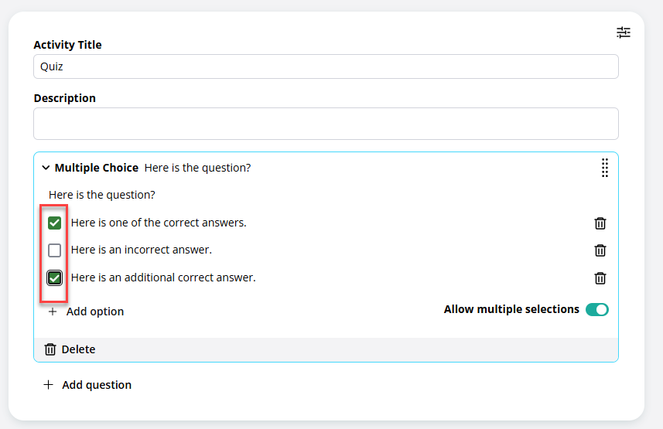
Task: Click trash icon for first correct answer
Action: click(x=600, y=223)
